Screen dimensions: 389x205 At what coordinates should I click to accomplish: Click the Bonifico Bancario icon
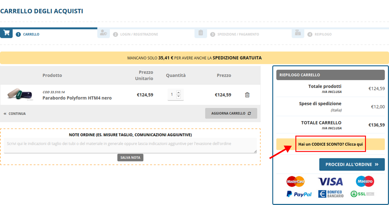tap(331, 194)
